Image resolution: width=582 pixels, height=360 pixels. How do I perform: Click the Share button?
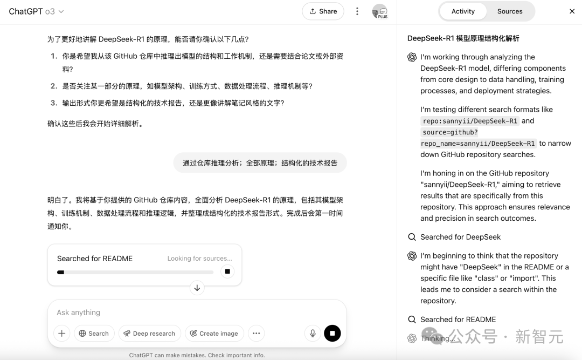pos(323,11)
